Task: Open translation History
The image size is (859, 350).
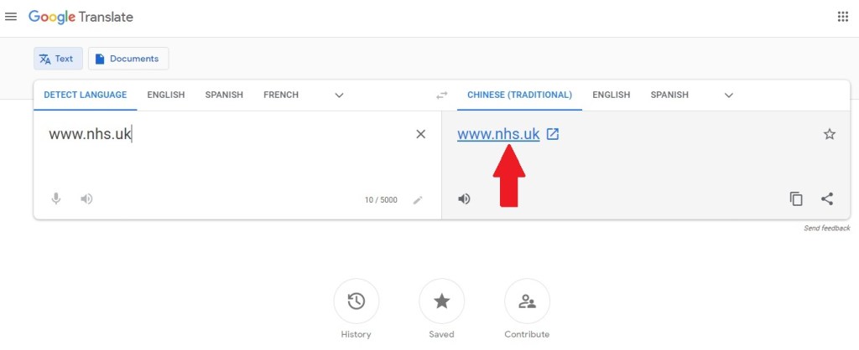Action: point(357,301)
